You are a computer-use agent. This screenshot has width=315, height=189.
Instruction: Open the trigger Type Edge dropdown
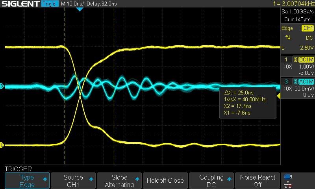coord(27,181)
